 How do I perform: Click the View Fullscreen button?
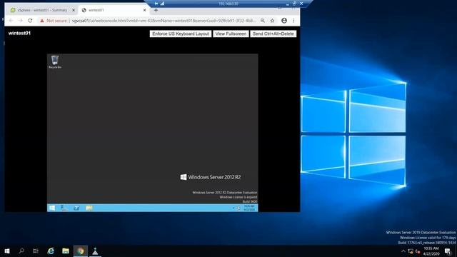(231, 34)
